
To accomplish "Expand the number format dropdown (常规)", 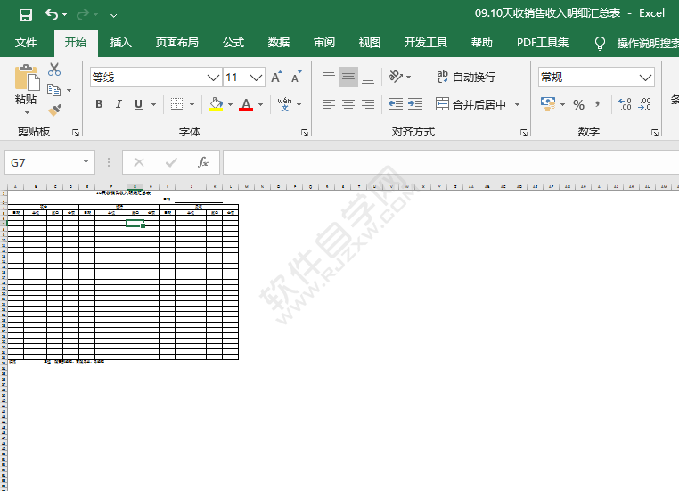I will coord(646,78).
